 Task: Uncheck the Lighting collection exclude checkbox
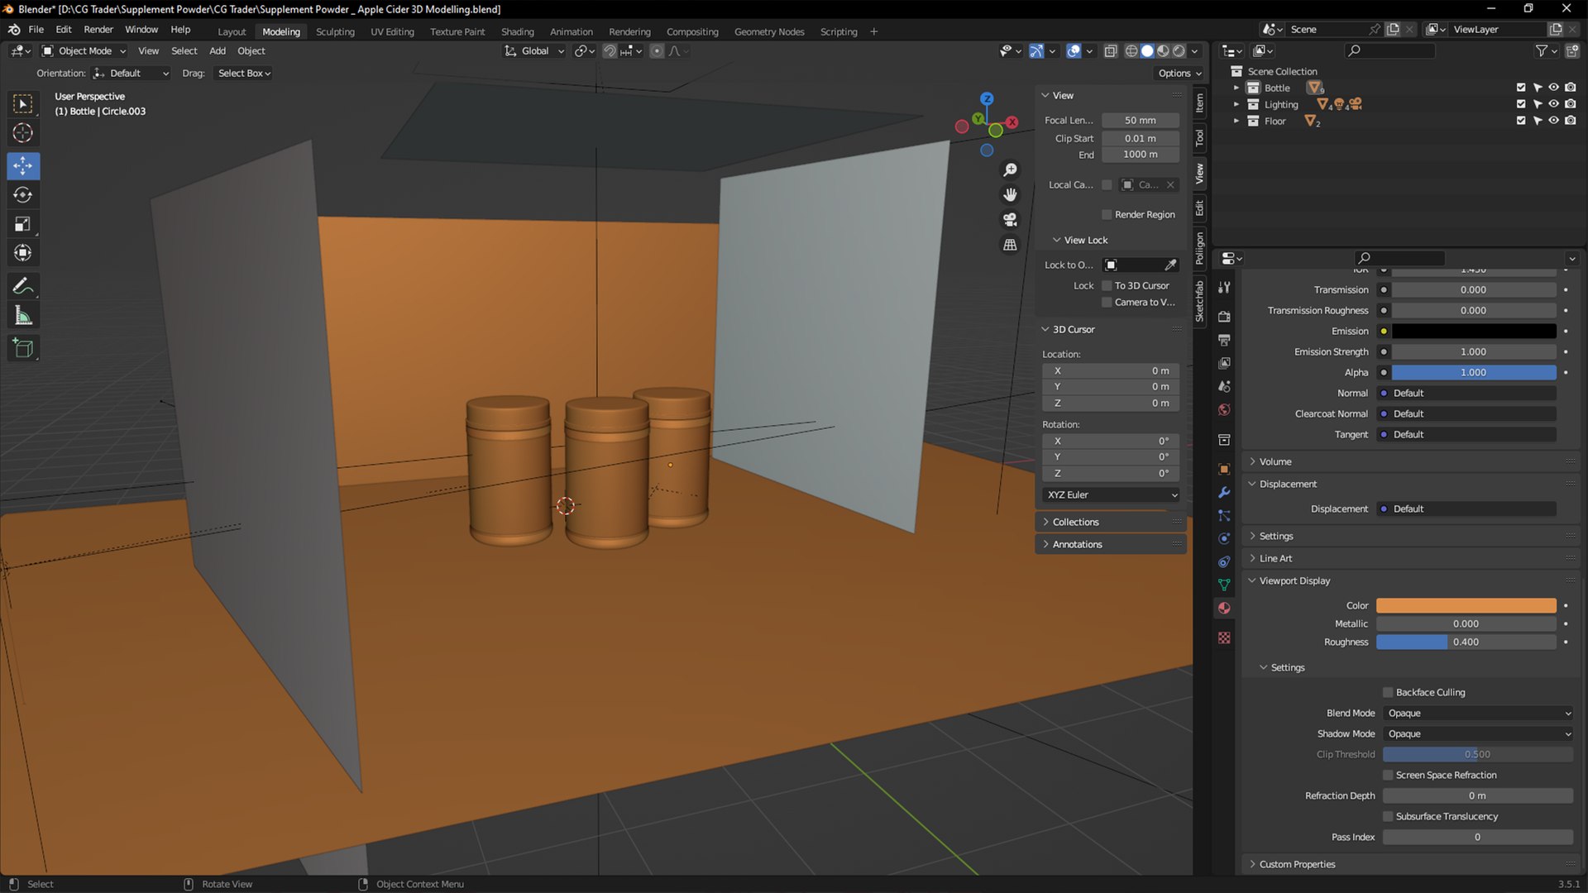pyautogui.click(x=1521, y=104)
